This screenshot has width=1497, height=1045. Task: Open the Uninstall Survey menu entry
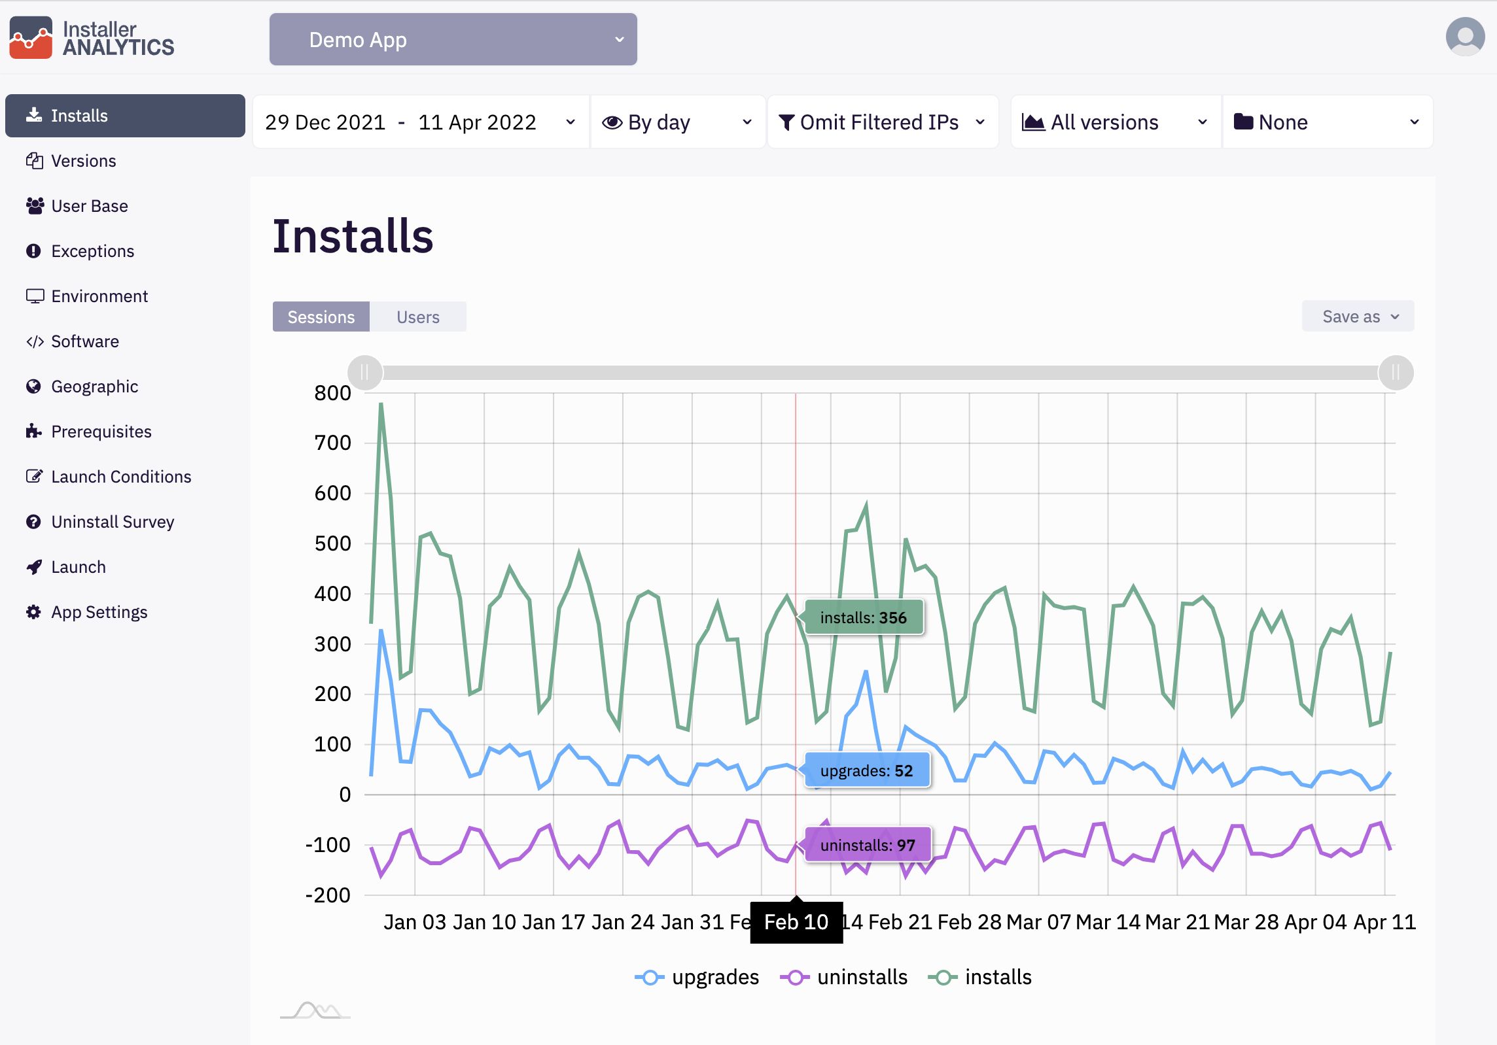35,521
